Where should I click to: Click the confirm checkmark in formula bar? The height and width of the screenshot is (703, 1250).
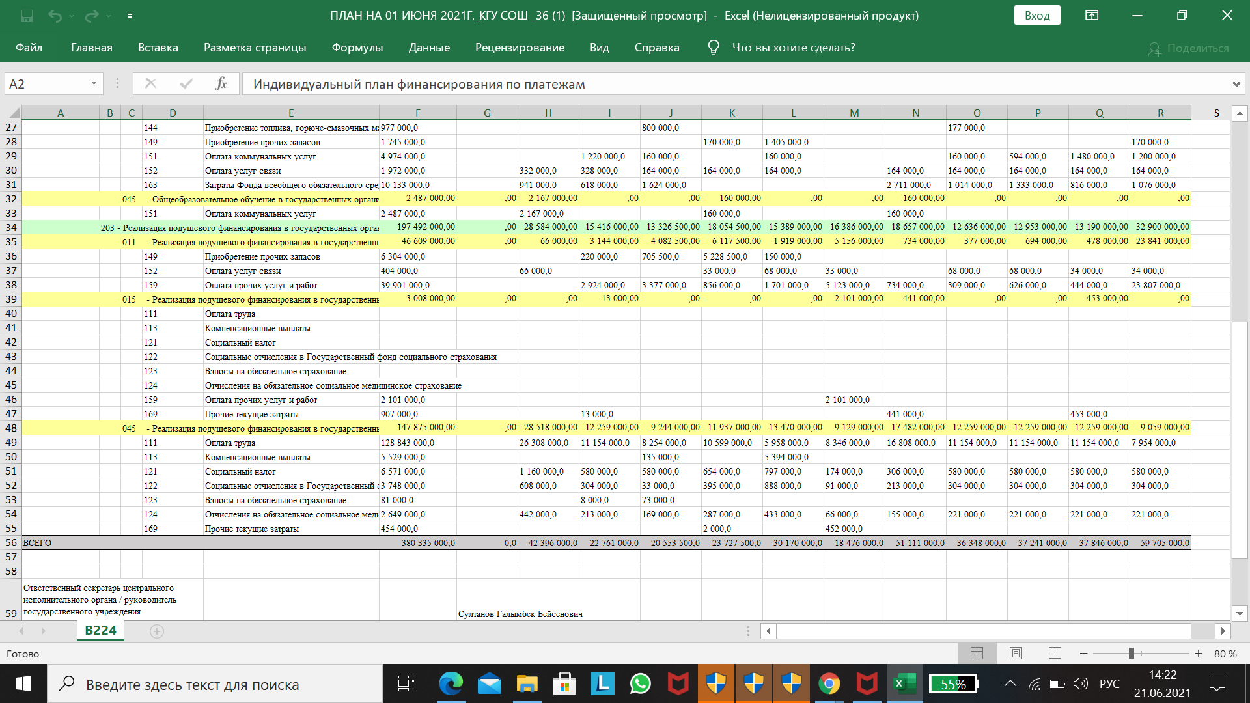pyautogui.click(x=186, y=83)
